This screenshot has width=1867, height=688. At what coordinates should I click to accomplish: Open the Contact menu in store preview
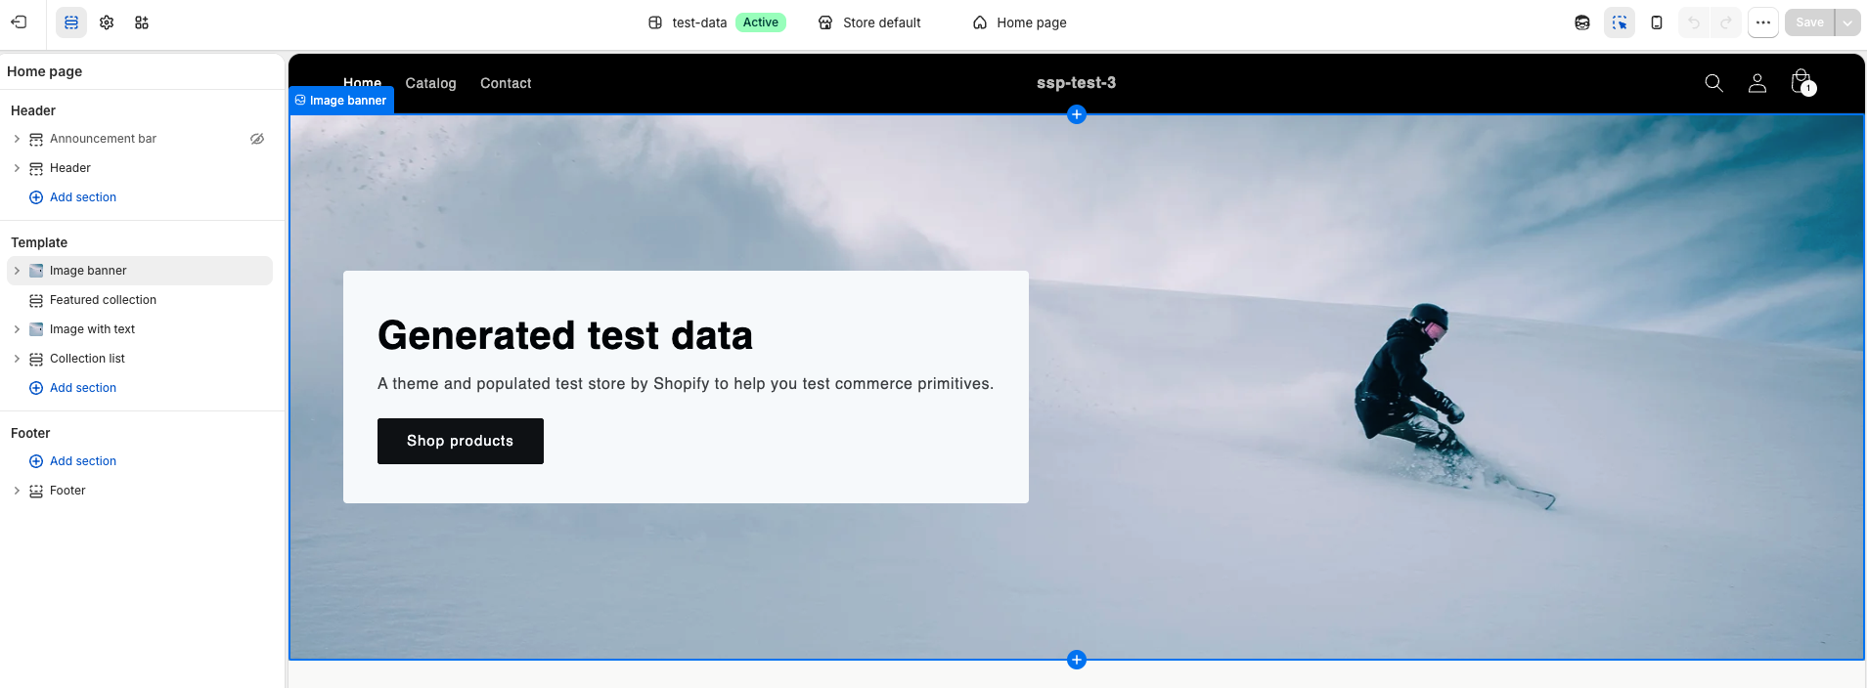pyautogui.click(x=506, y=83)
